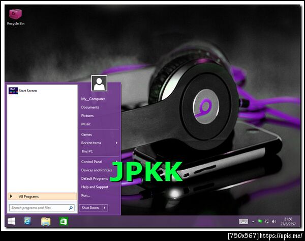
Task: Open the network tray icon
Action: 267,221
